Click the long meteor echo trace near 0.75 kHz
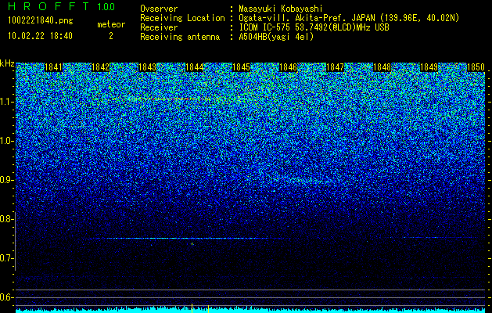The width and height of the screenshot is (492, 313). [x=189, y=239]
